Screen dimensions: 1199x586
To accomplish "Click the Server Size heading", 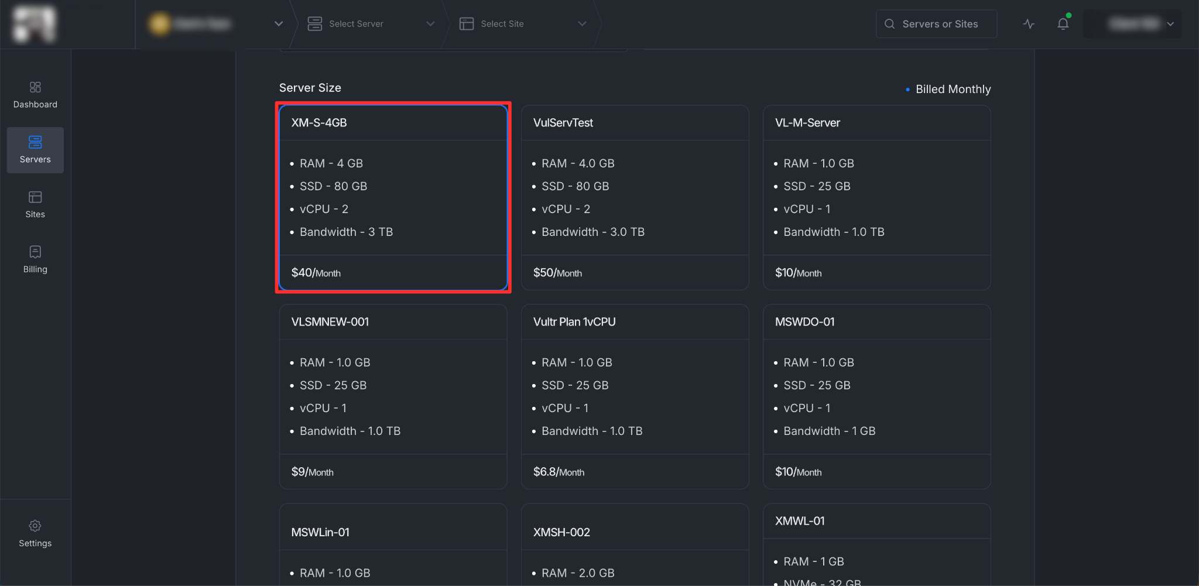I will (310, 88).
